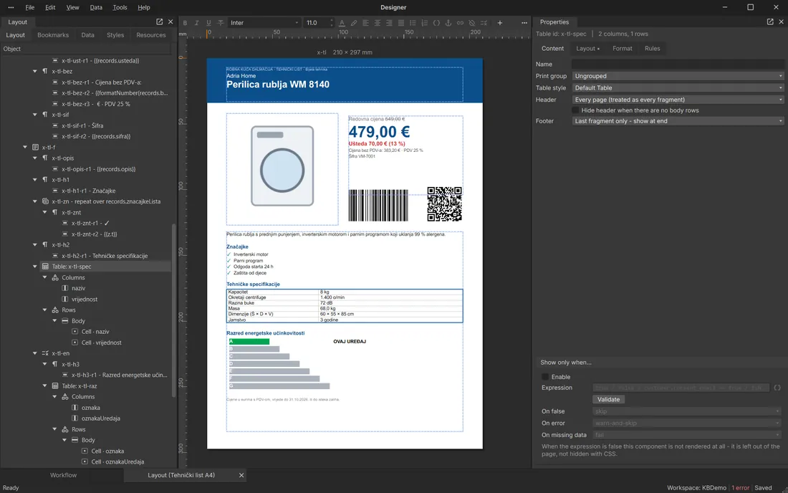The width and height of the screenshot is (788, 493).
Task: Open the Format tab in Properties
Action: tap(622, 48)
